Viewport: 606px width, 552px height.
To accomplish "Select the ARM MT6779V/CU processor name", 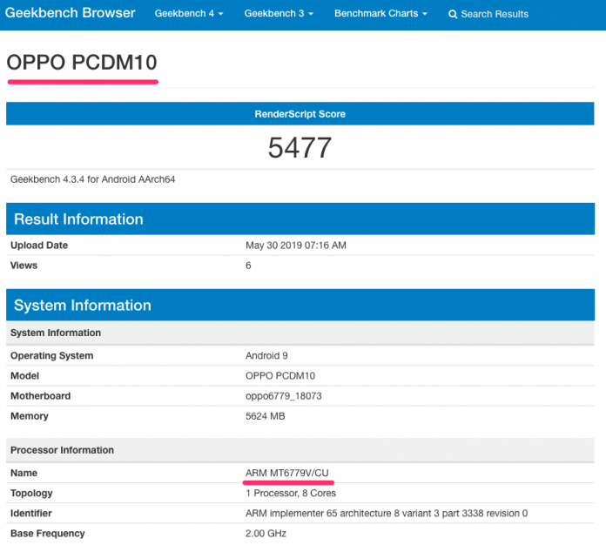I will point(287,473).
